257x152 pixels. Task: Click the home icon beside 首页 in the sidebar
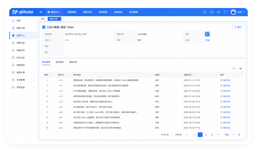coord(13,21)
